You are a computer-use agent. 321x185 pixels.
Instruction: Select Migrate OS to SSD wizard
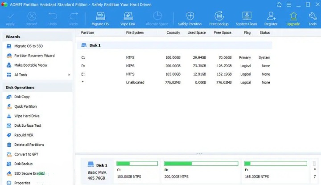coord(29,46)
